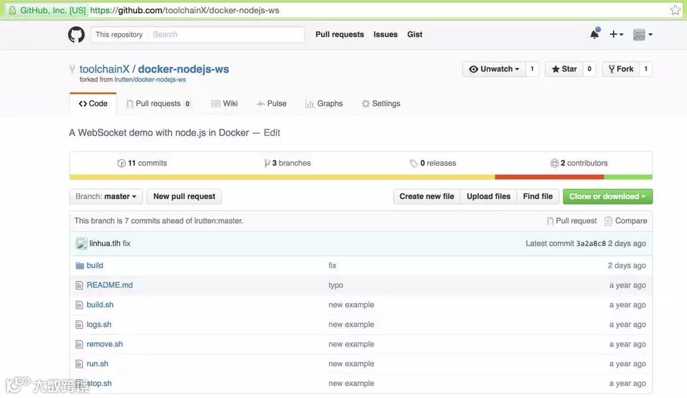Click the repository Search input field
687x398 pixels.
point(226,35)
